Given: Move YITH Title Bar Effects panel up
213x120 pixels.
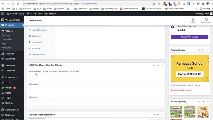Looking at the screenshot, I should pyautogui.click(x=154, y=65).
